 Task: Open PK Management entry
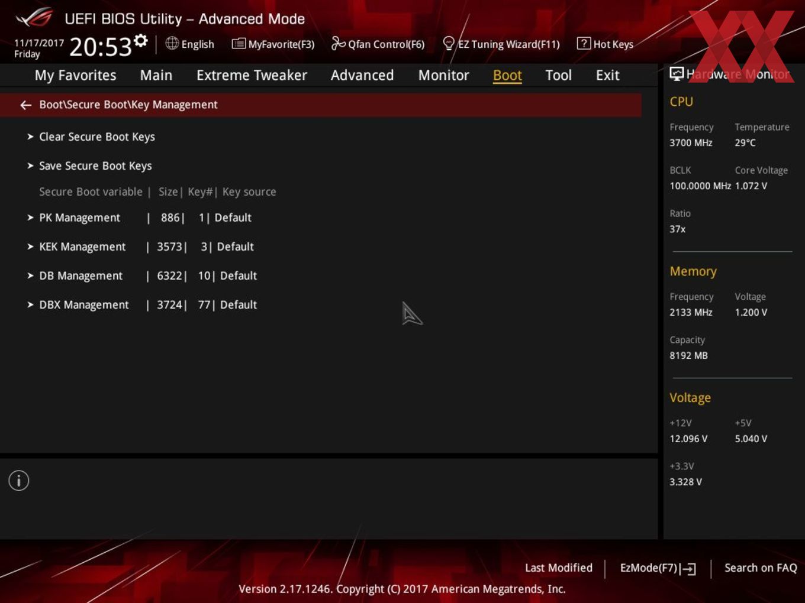79,218
